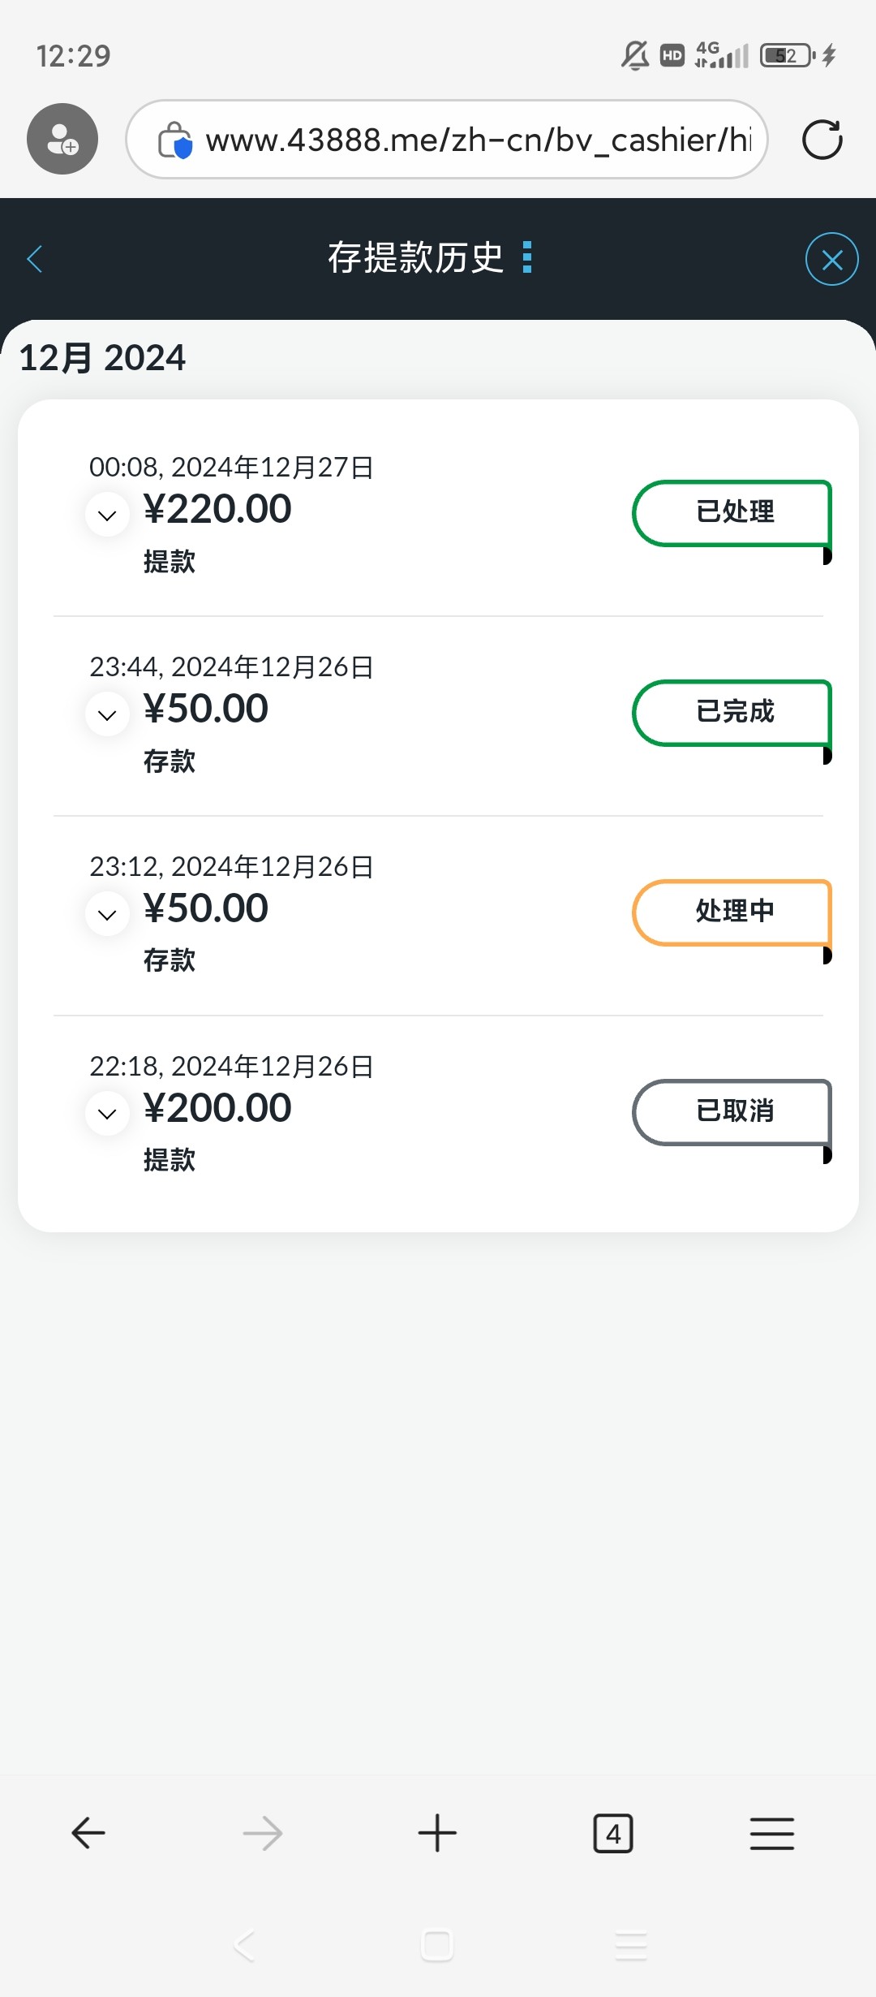Viewport: 876px width, 1997px height.
Task: Tap the 已处理 status badge
Action: tap(732, 513)
